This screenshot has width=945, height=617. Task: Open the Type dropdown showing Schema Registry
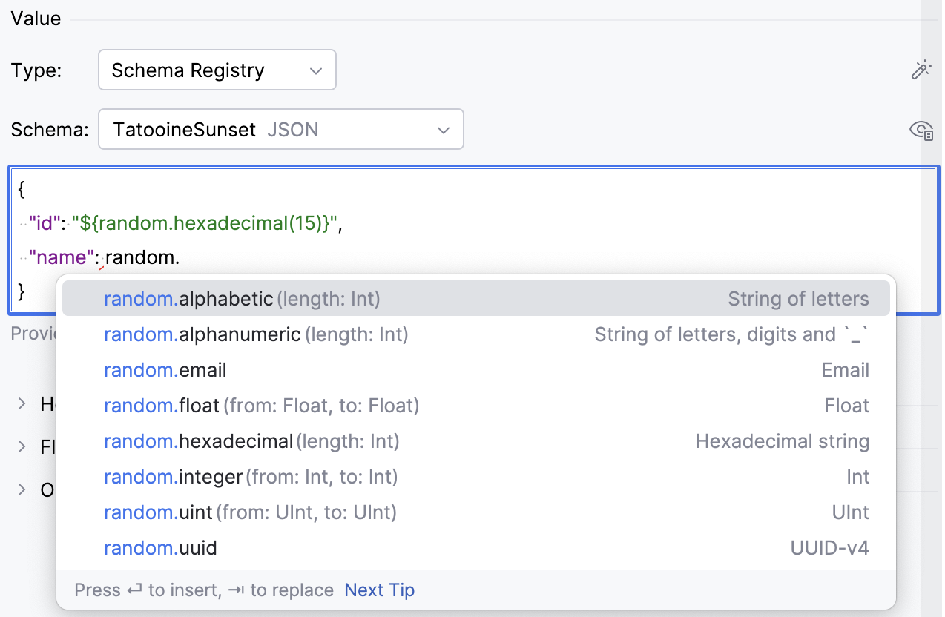(217, 70)
